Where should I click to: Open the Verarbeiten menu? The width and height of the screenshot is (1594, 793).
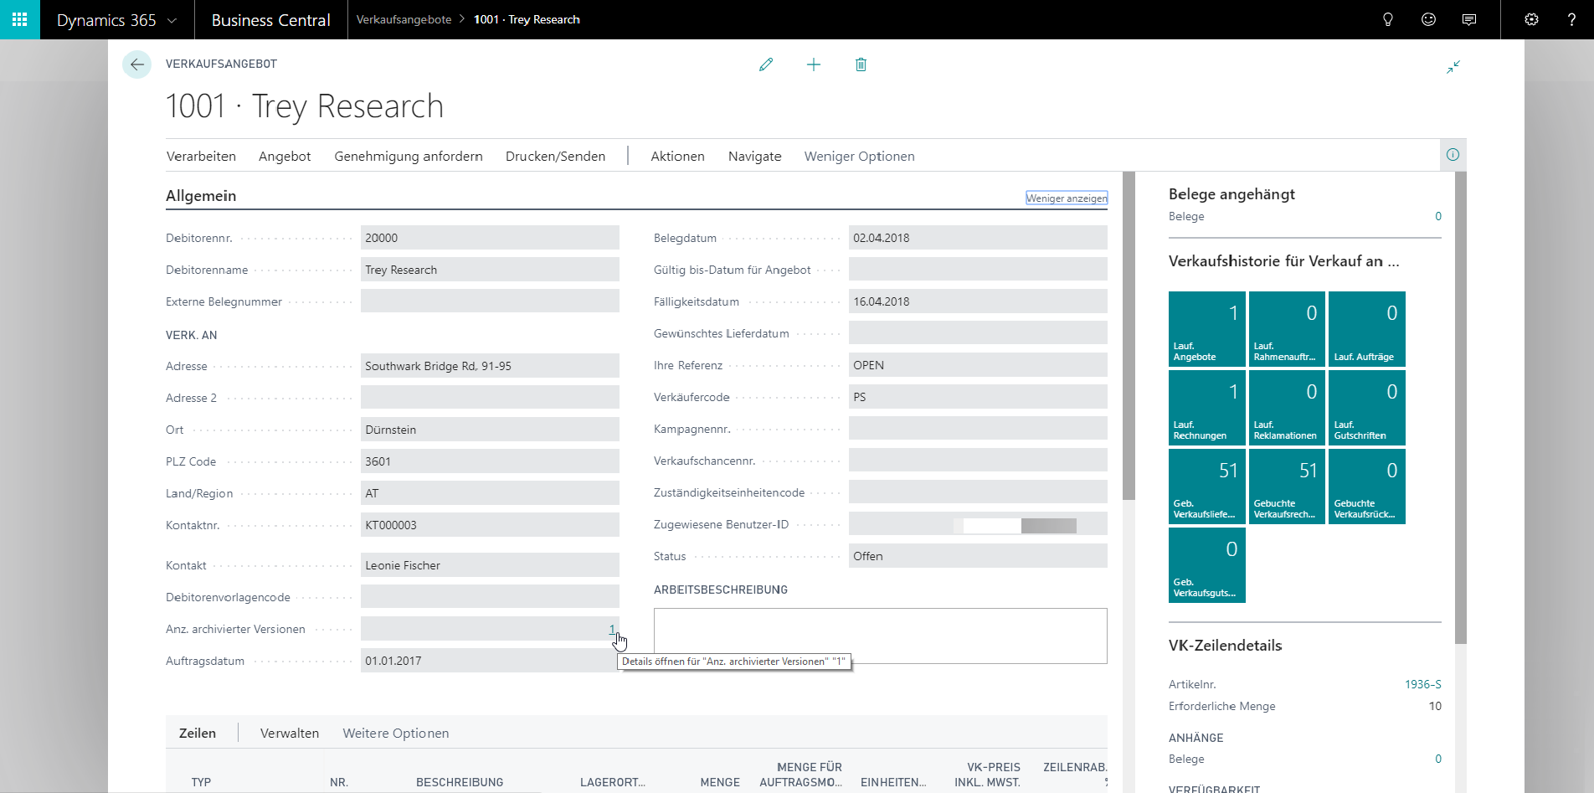pos(201,156)
